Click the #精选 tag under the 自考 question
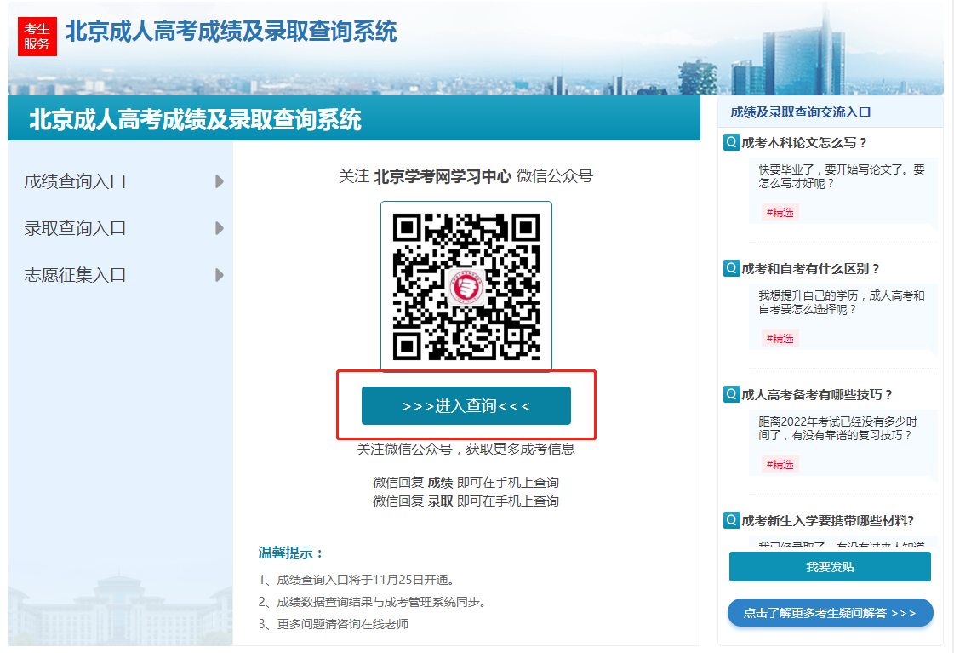Screen dimensions: 954x653 pyautogui.click(x=780, y=338)
